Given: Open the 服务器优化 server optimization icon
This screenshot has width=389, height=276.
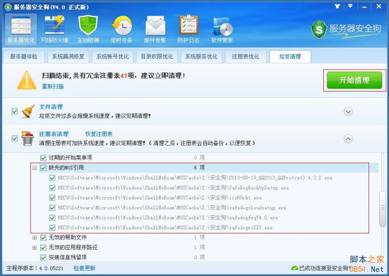Looking at the screenshot, I should coord(21,28).
